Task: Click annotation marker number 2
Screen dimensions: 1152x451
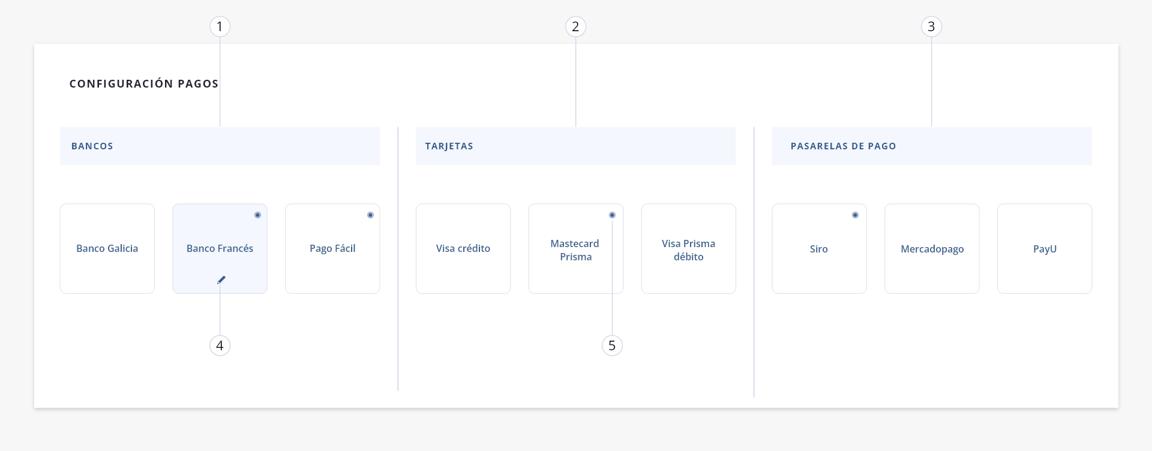Action: pos(575,26)
